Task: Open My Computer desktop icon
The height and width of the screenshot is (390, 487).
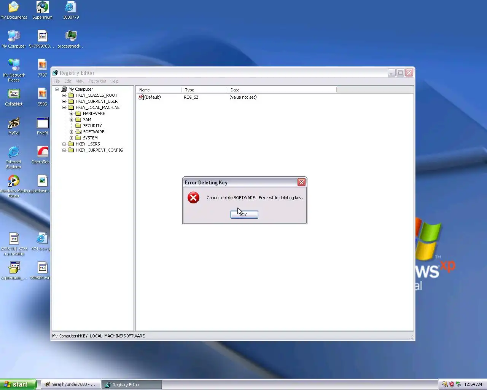Action: [x=14, y=39]
